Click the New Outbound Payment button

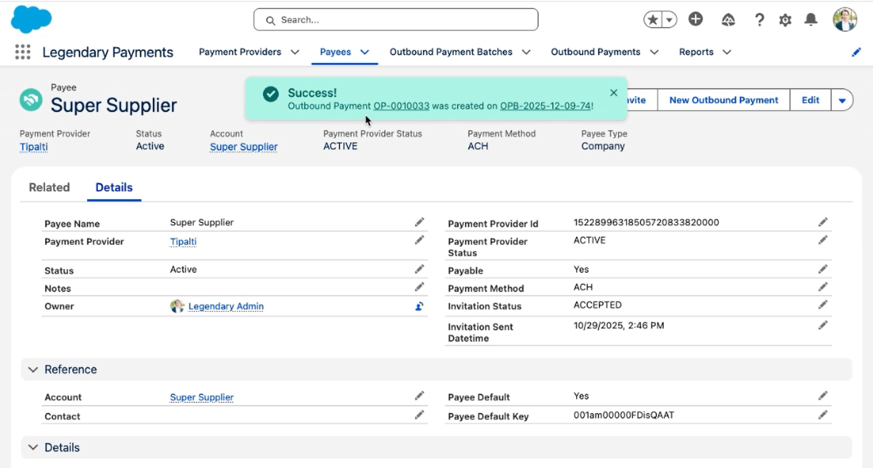[723, 100]
